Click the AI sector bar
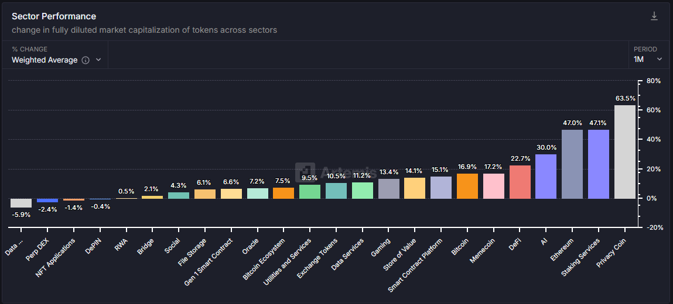The image size is (673, 304). (x=546, y=177)
